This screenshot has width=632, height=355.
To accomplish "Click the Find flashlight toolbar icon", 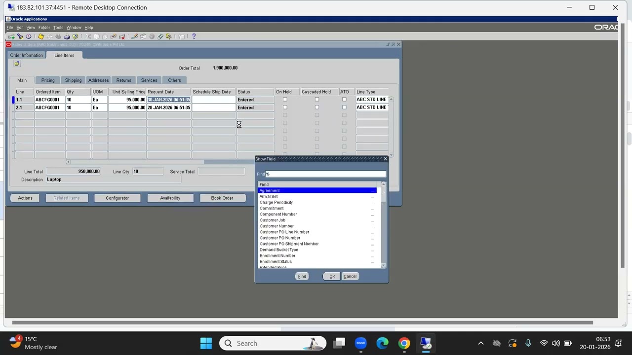I will point(20,36).
